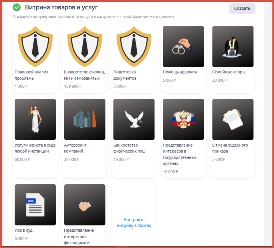Viewport: 274px width, 248px height.
Task: Click title Представление интересов в государственных органах
Action: pos(179,154)
